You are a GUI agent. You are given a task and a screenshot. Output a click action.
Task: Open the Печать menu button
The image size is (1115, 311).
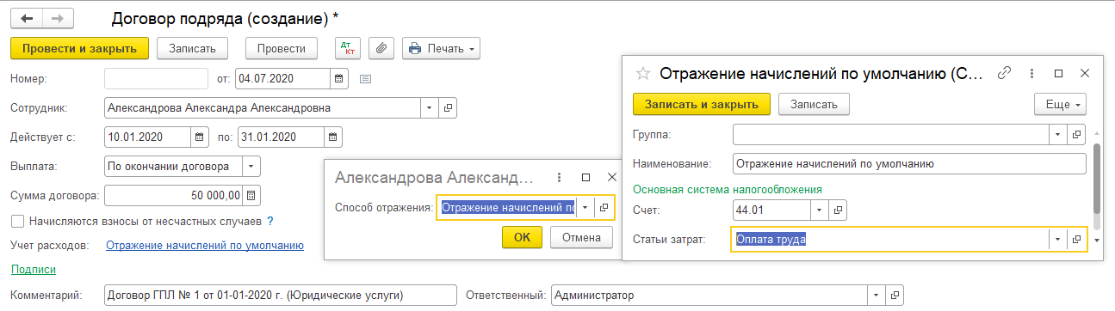tap(441, 48)
